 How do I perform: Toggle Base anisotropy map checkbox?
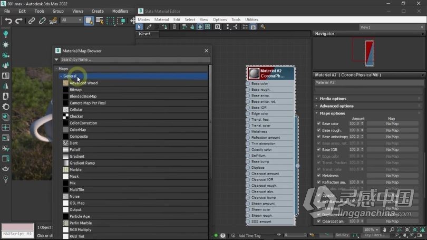pyautogui.click(x=318, y=137)
